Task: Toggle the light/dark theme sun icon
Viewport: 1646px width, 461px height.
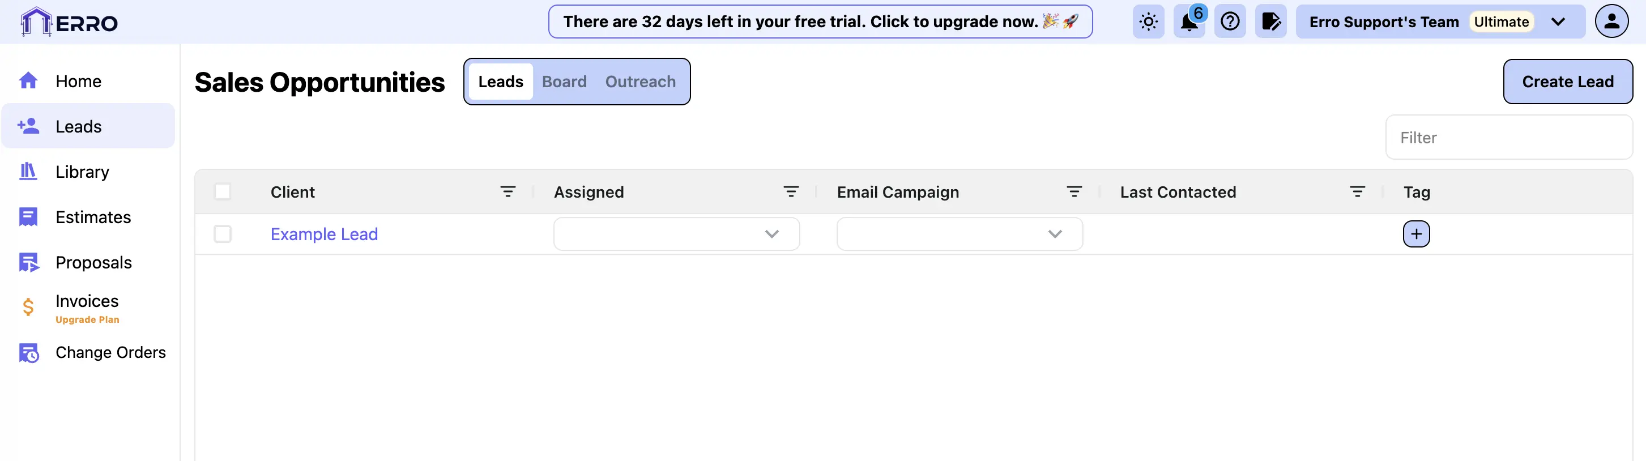Action: 1148,22
